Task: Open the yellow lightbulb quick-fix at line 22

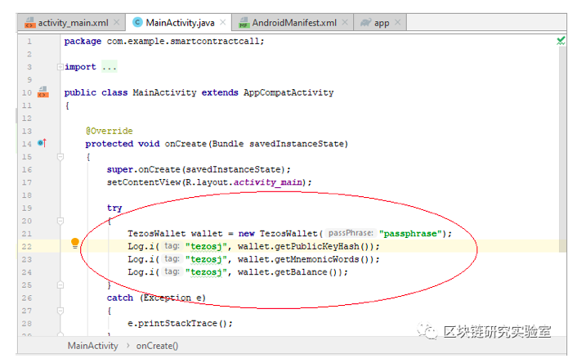Action: point(74,244)
